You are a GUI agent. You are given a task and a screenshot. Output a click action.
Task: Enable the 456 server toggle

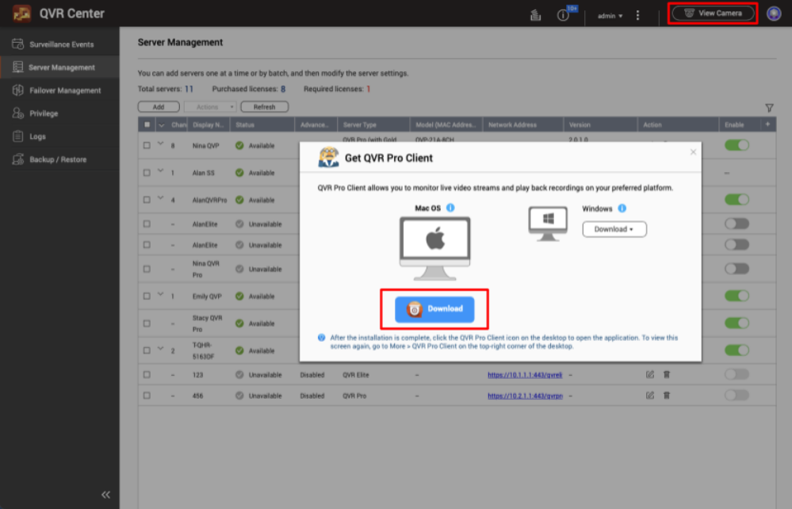point(737,396)
